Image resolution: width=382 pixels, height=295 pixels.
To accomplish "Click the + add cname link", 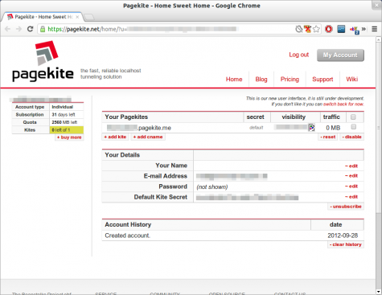I will pos(148,137).
